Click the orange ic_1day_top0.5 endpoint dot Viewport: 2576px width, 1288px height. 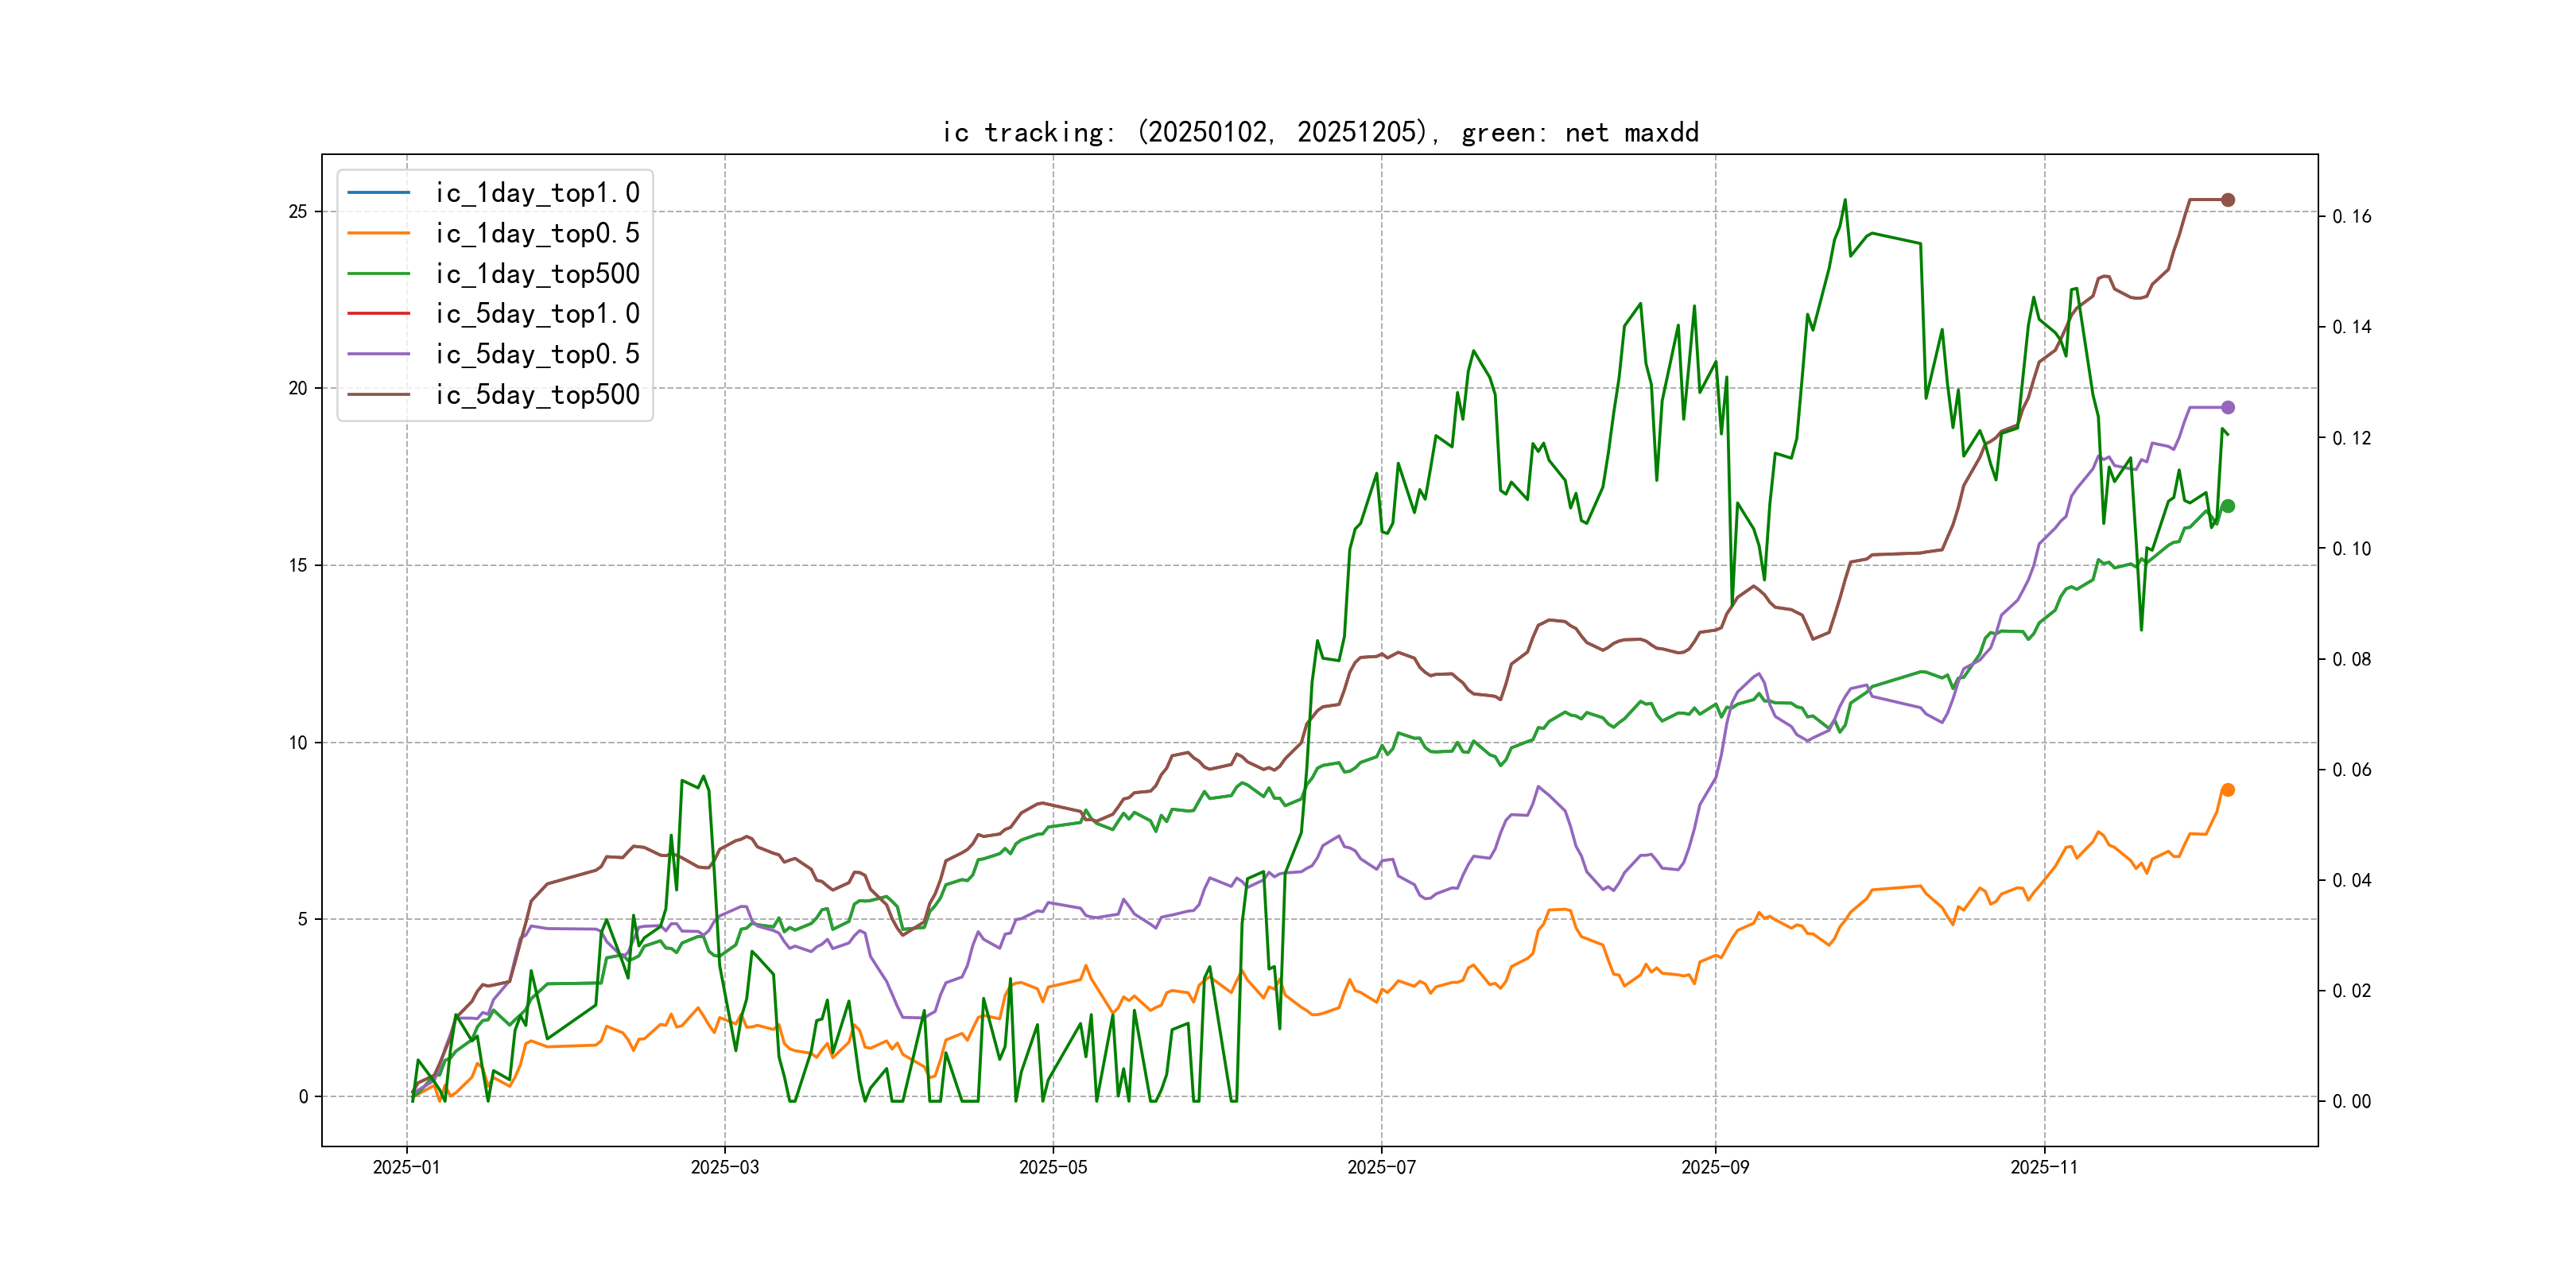click(x=2228, y=790)
